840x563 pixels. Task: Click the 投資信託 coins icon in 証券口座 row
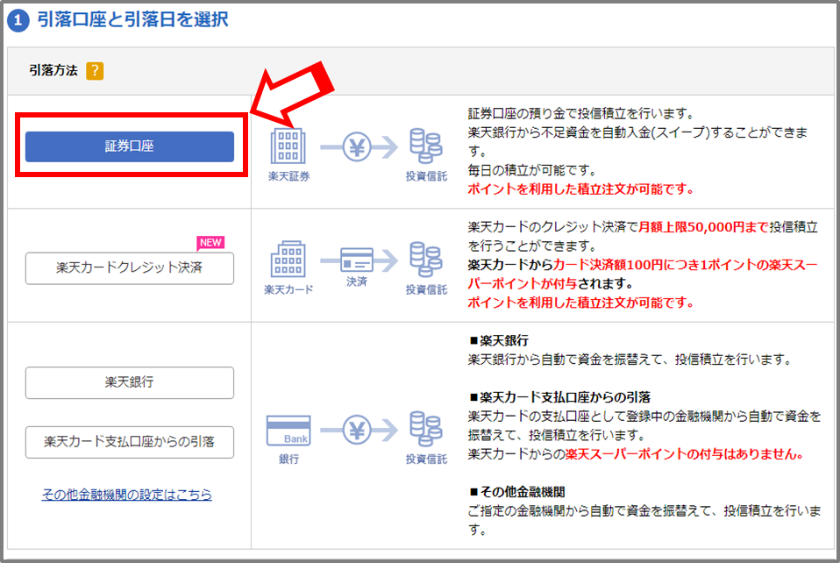click(x=426, y=146)
